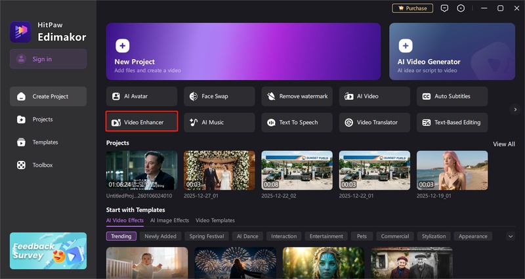Open the hexagon settings icon in title bar
The height and width of the screenshot is (279, 525).
point(461,8)
